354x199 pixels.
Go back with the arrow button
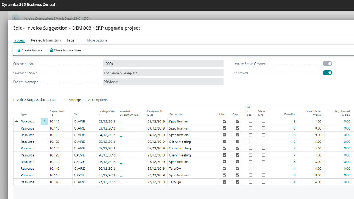pos(15,18)
